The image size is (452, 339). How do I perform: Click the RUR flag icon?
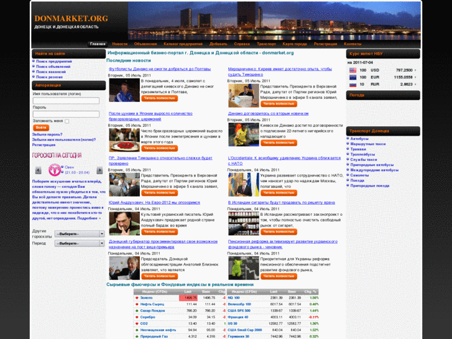(353, 85)
